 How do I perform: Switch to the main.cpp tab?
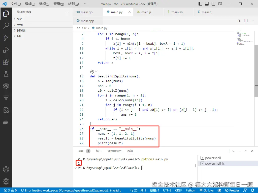pos(88,21)
